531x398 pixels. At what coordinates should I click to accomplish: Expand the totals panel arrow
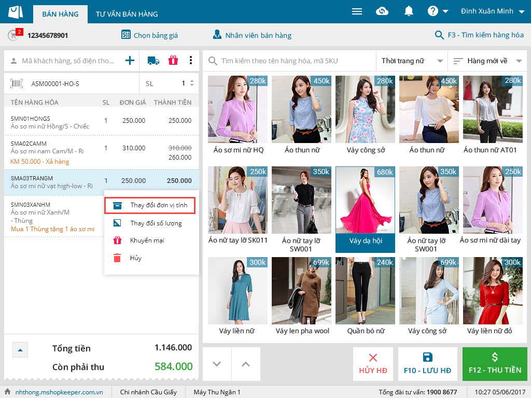click(x=20, y=350)
